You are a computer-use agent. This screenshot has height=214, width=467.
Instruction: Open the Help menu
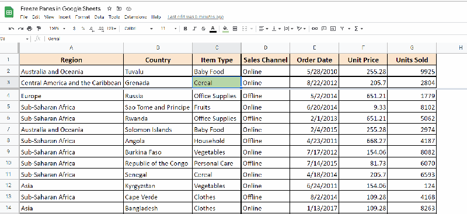coord(156,17)
